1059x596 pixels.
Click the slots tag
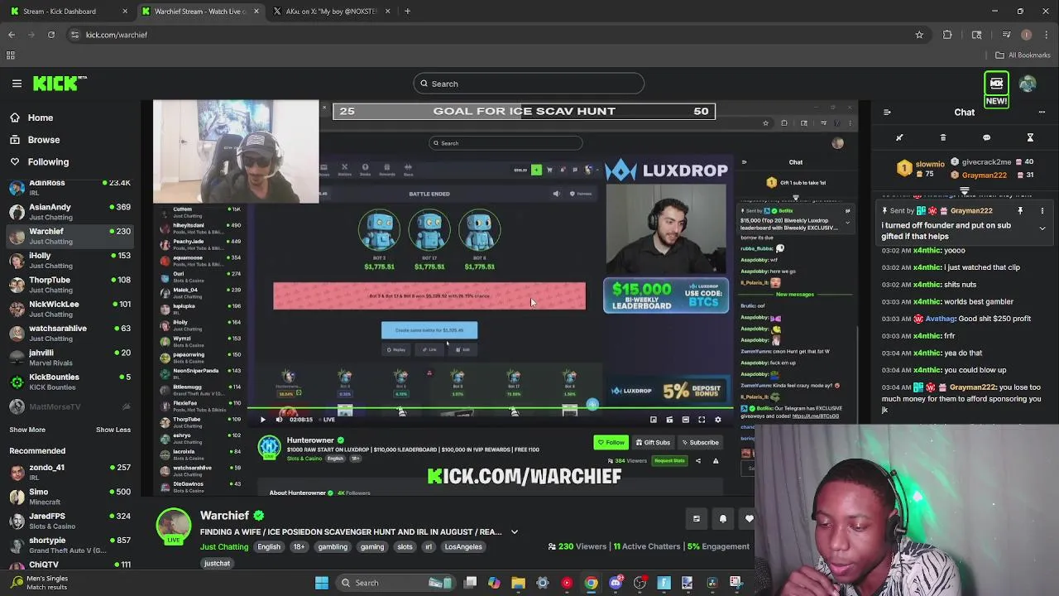[405, 547]
